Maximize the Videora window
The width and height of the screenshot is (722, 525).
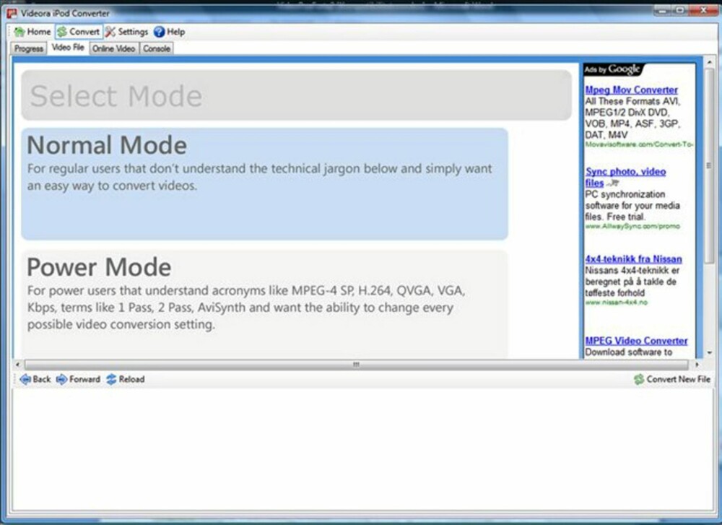click(680, 10)
